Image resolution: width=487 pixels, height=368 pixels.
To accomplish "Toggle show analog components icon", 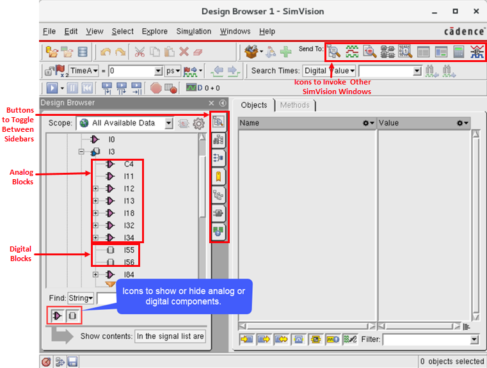I will click(57, 316).
